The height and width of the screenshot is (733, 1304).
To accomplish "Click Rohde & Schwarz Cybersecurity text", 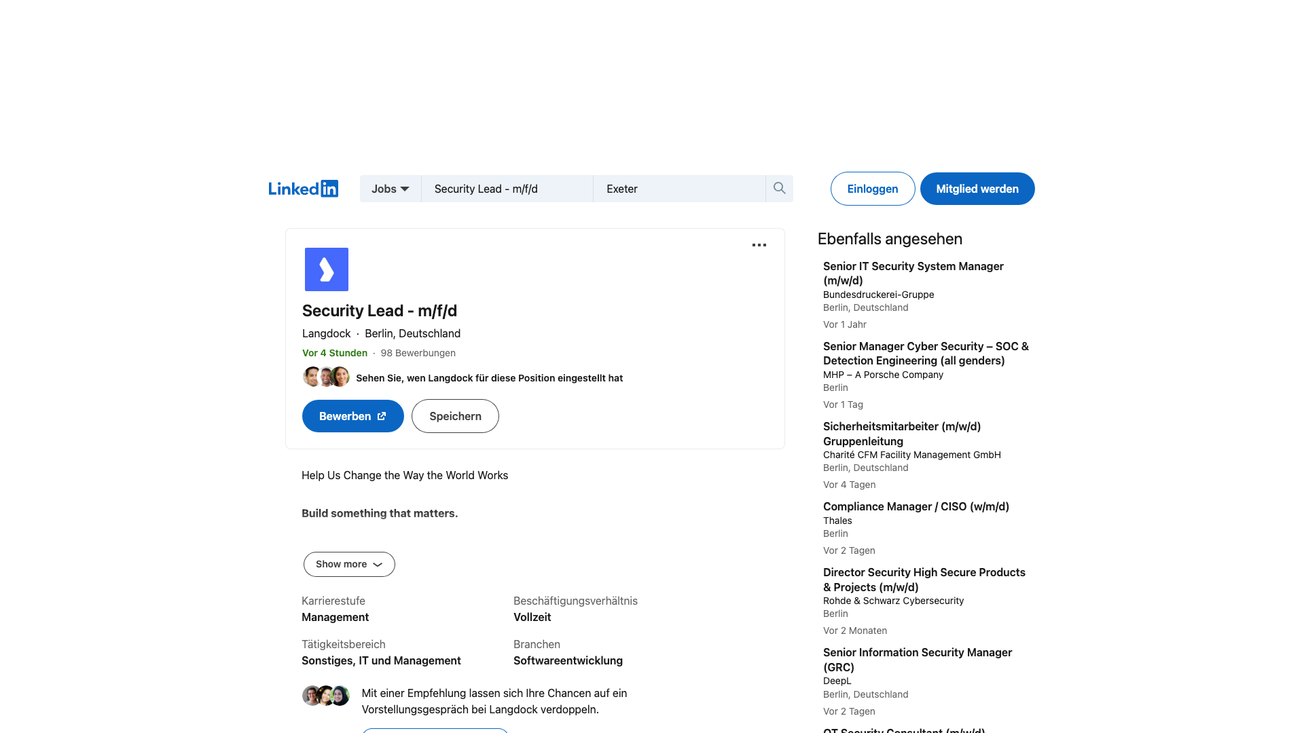I will point(893,601).
